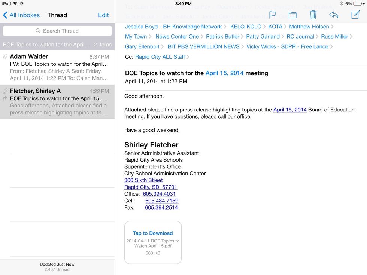367x275 pixels.
Task: Tap the Bluetooth icon in the status bar
Action: (x=341, y=3)
